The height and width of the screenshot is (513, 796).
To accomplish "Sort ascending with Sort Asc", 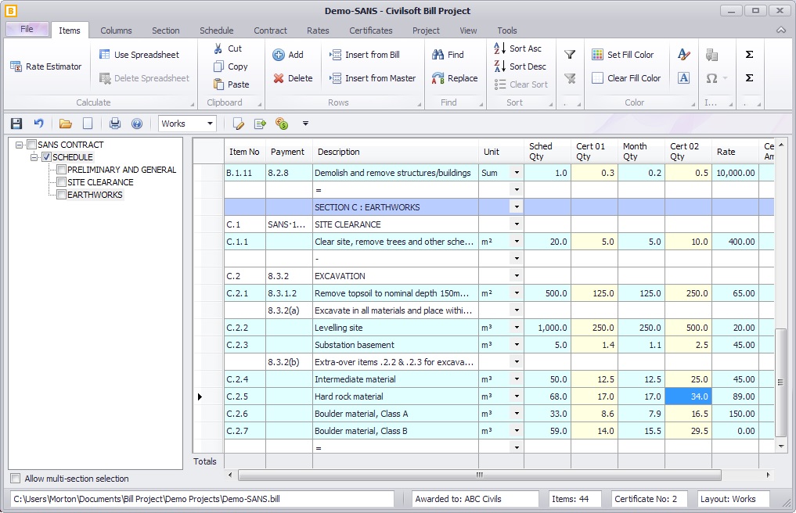I will coord(518,48).
